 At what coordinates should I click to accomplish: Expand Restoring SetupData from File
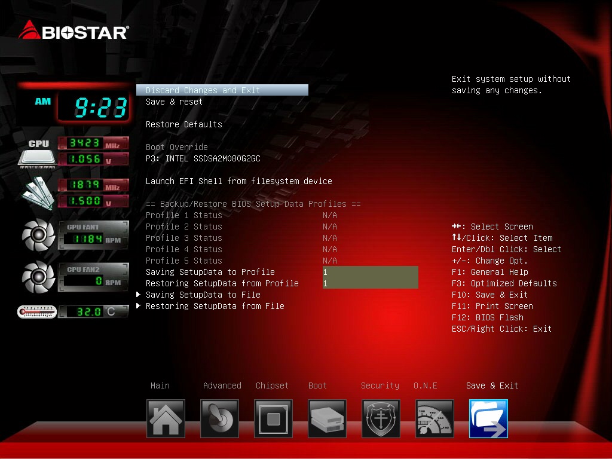click(215, 306)
